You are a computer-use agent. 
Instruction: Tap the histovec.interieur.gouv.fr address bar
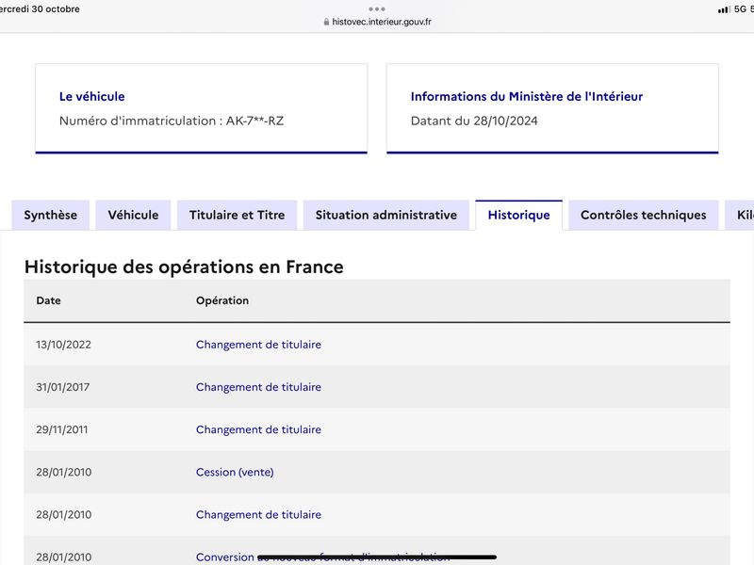click(378, 22)
